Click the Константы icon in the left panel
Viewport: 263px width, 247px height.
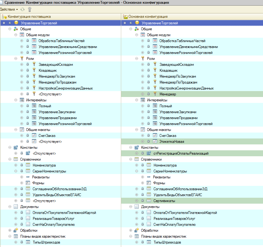pos(16,148)
